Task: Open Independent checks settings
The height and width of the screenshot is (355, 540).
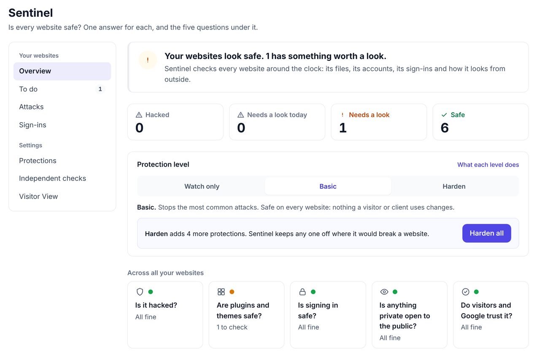Action: point(62,178)
